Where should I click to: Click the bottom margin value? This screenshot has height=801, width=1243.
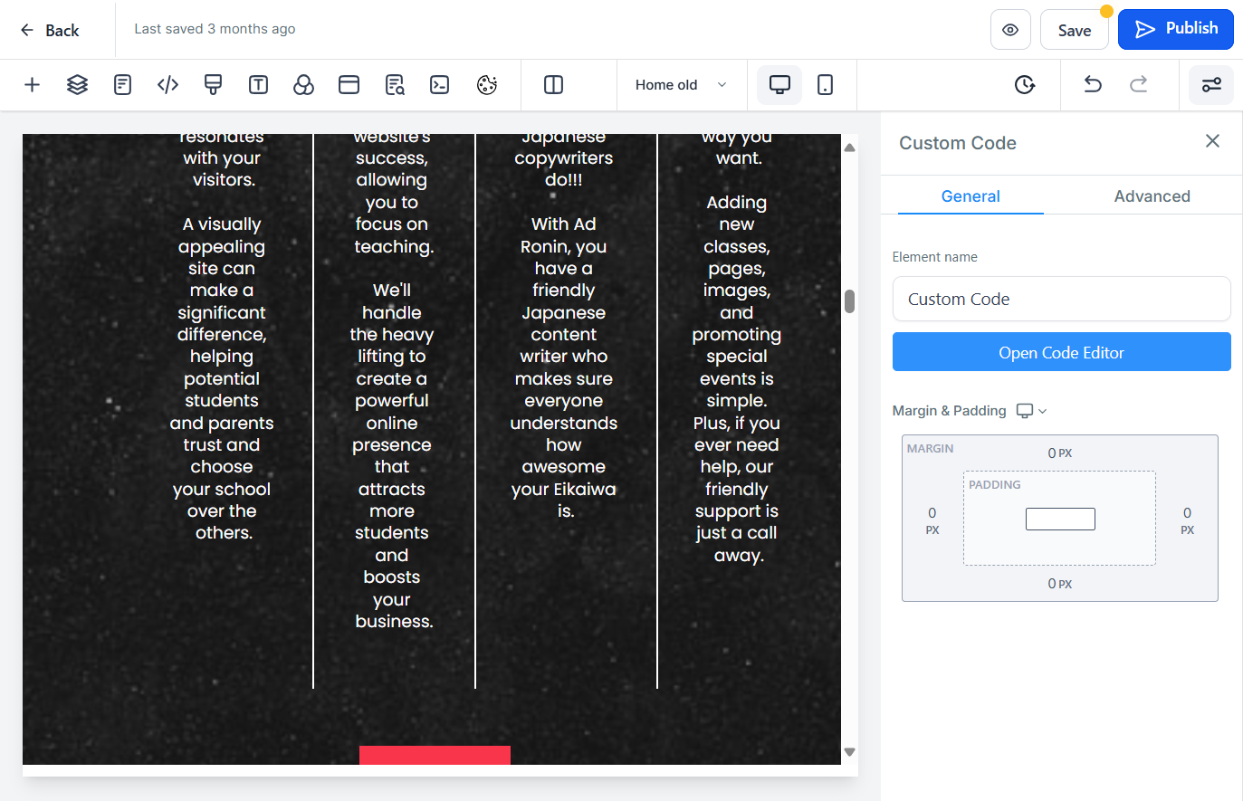coord(1060,584)
